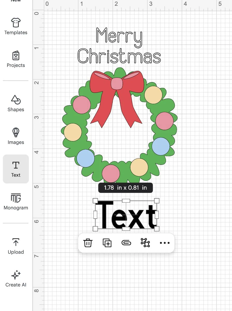This screenshot has height=311, width=232.
Task: Click the paperclip Attach icon
Action: [x=126, y=243]
